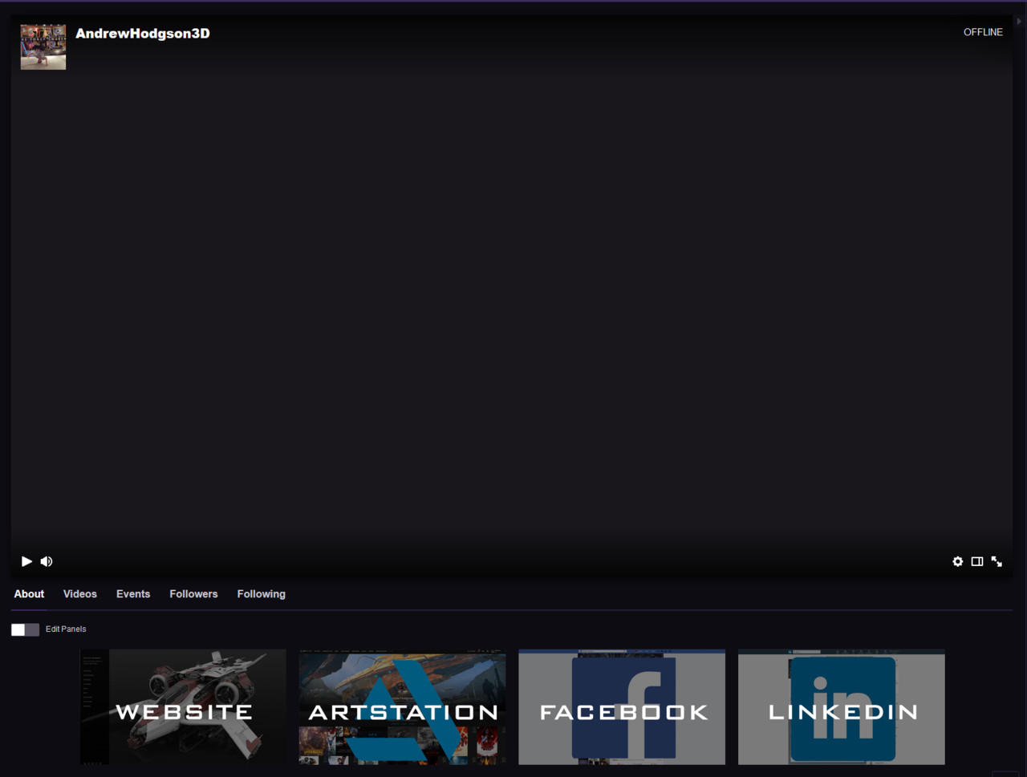The image size is (1027, 777).
Task: Open the LINKEDIN panel link
Action: pyautogui.click(x=842, y=706)
